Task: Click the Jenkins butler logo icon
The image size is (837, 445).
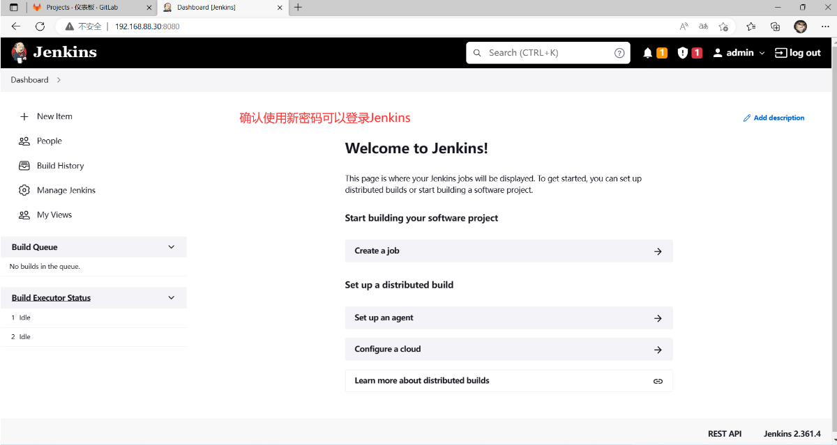Action: [20, 52]
